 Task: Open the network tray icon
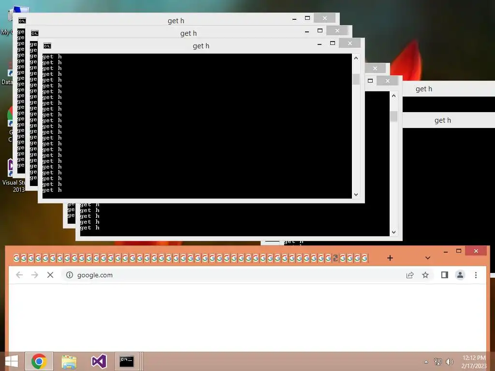[x=438, y=361]
